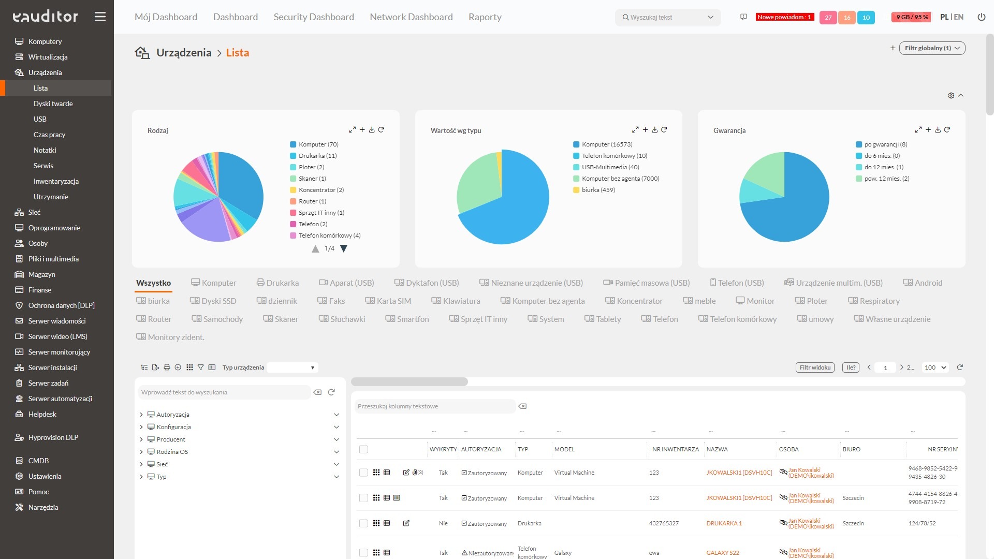The width and height of the screenshot is (994, 559).
Task: Click the Filtr widoku button
Action: (x=815, y=367)
